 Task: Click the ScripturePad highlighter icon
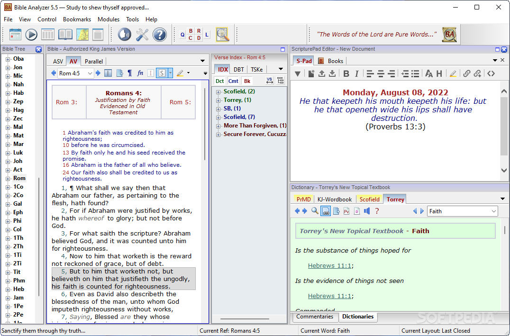coord(453,74)
